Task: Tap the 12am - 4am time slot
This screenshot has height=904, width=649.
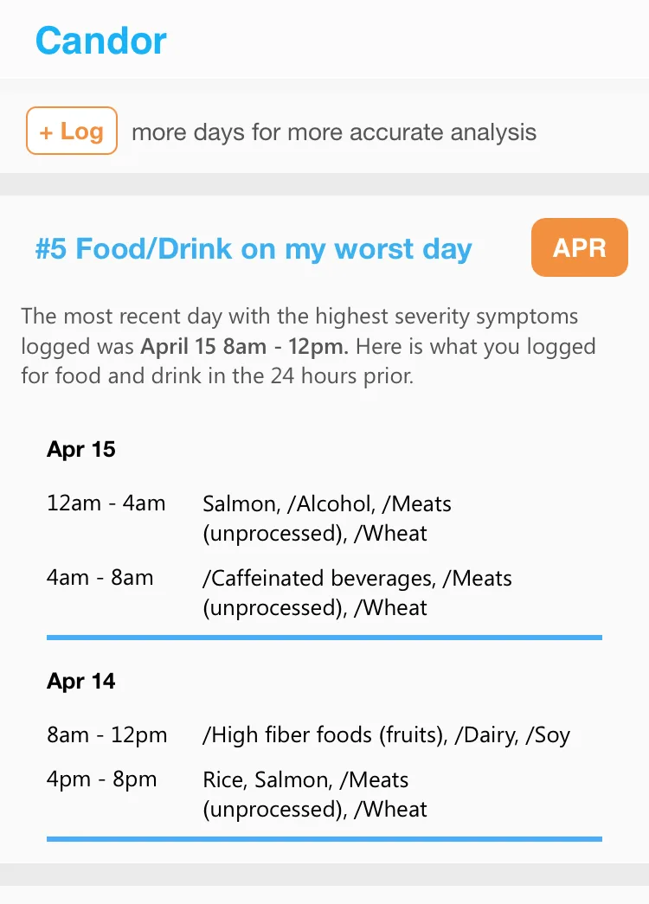Action: click(106, 503)
